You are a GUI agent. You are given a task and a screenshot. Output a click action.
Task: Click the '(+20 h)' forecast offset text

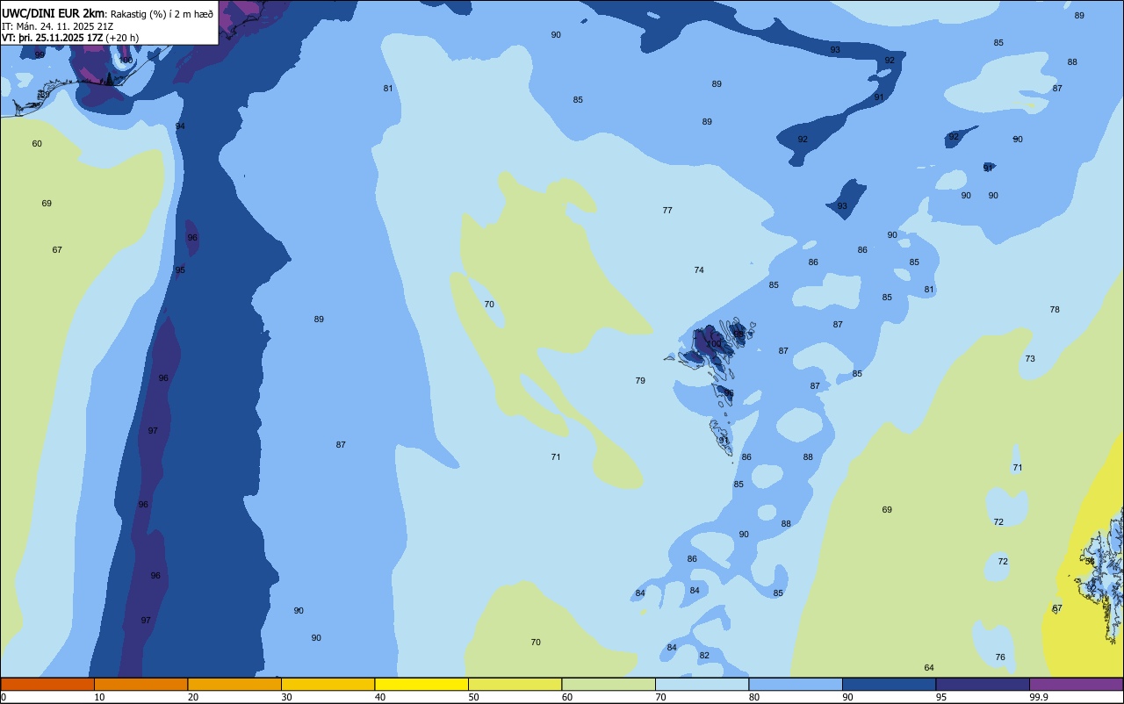click(x=122, y=38)
